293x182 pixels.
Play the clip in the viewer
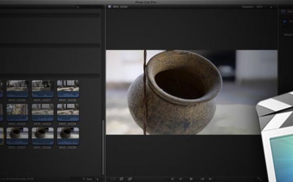click(x=191, y=179)
